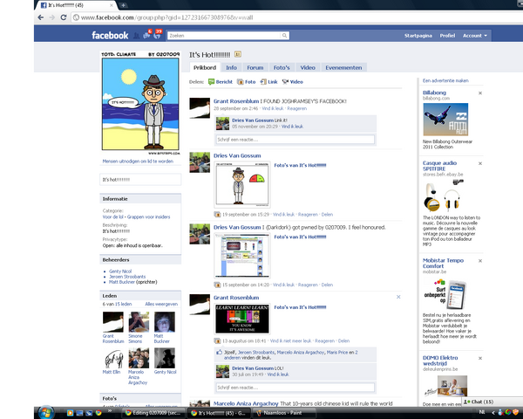The height and width of the screenshot is (419, 523).
Task: Open the LEARN! LEARN! LEARN! photo thumbnail
Action: [242, 319]
